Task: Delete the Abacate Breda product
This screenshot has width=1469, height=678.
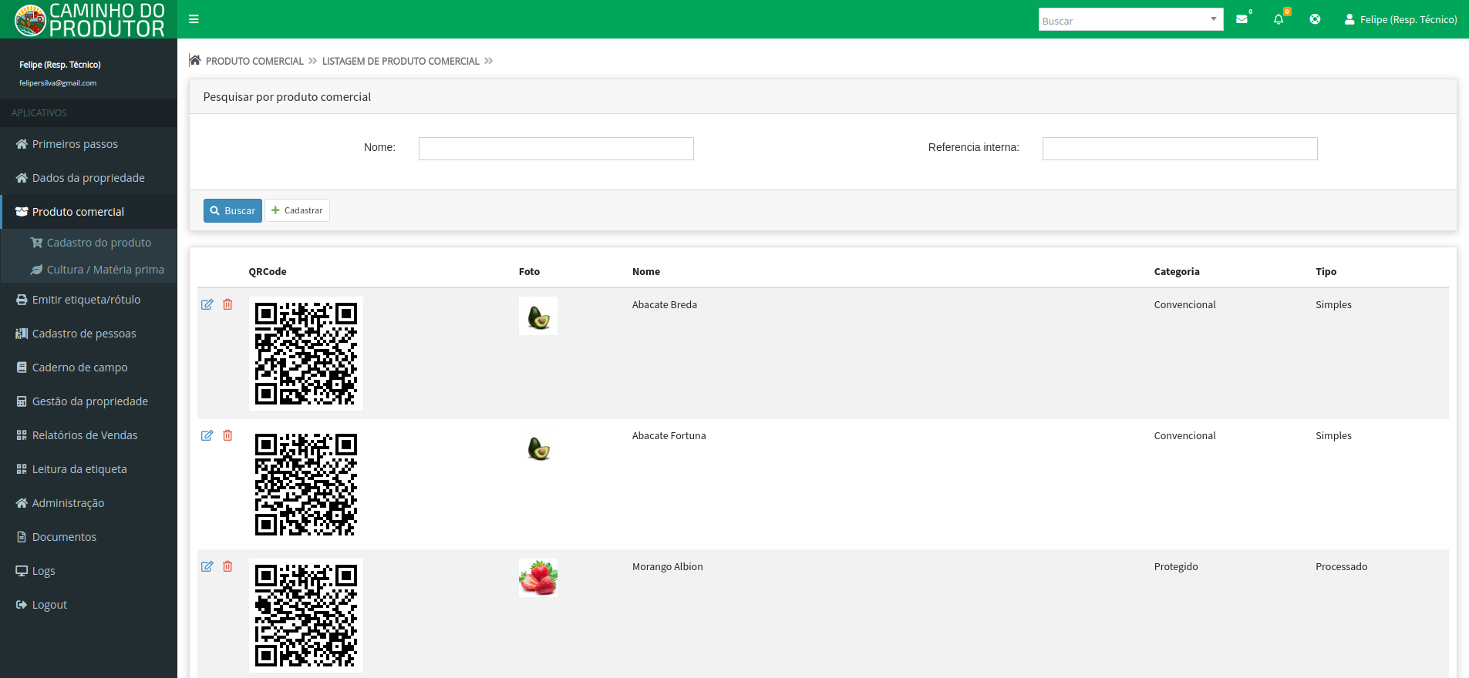Action: click(227, 304)
